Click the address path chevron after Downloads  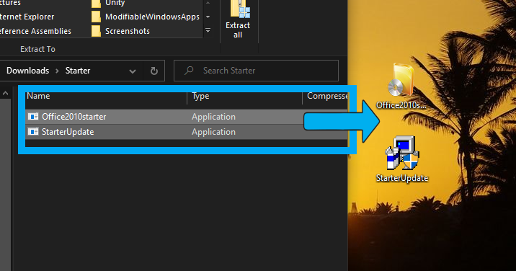57,71
